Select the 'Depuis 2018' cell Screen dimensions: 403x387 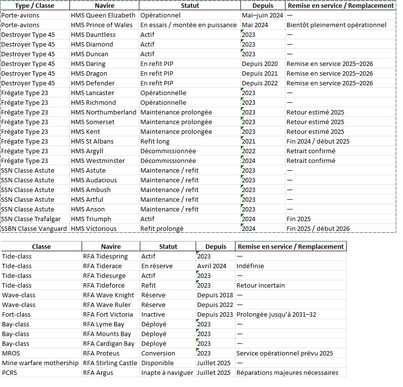point(216,295)
